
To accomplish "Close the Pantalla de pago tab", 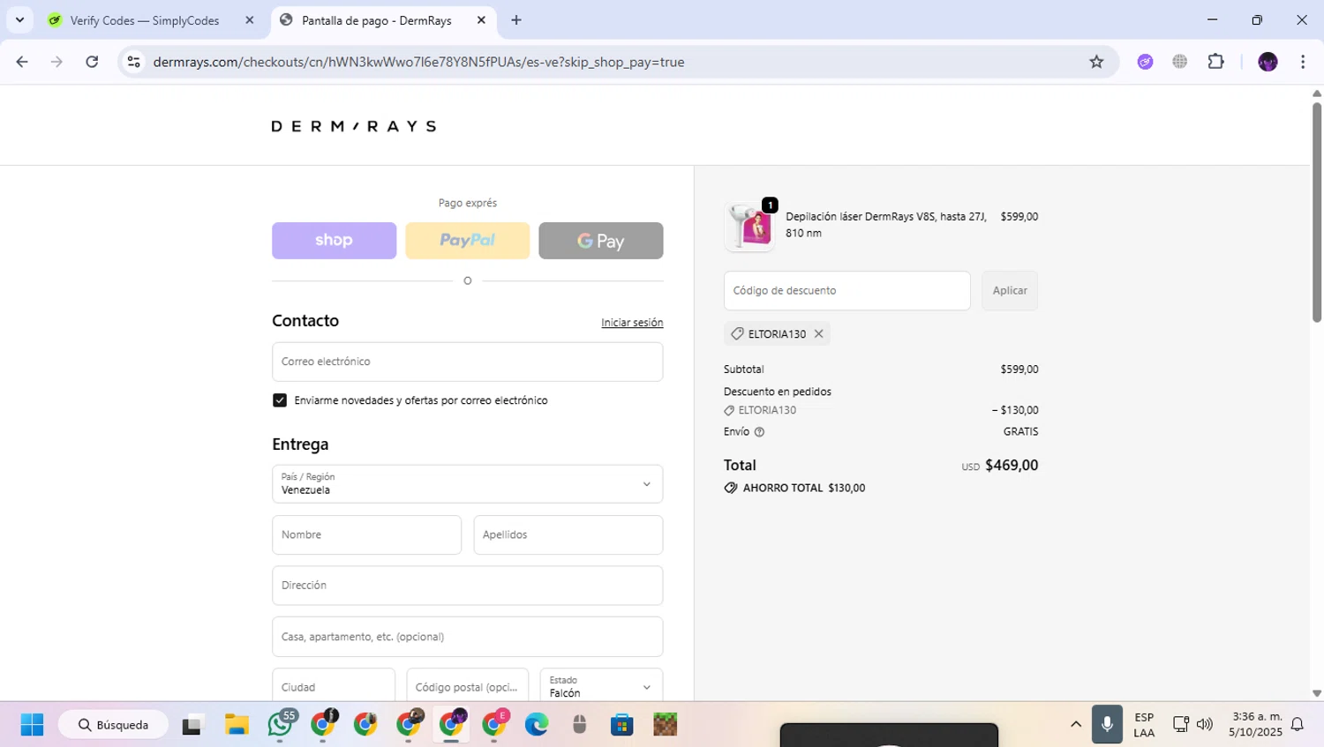I will (x=481, y=20).
